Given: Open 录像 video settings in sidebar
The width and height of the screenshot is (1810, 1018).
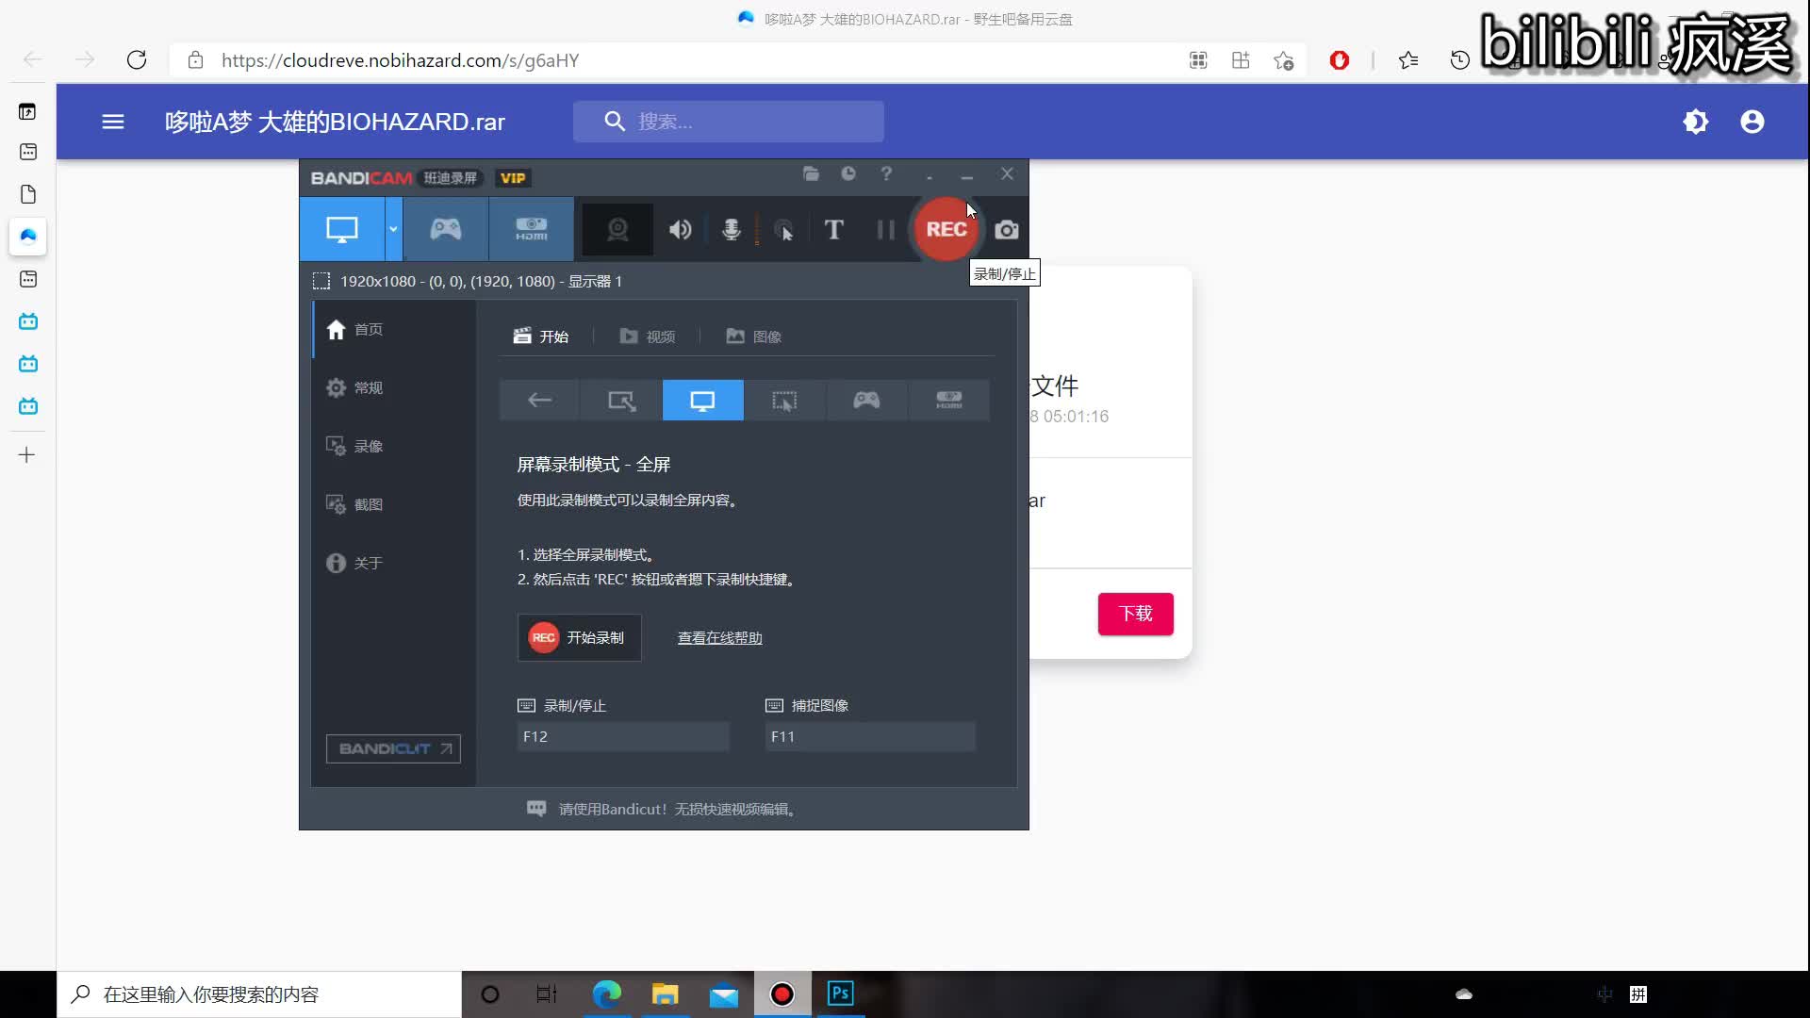Looking at the screenshot, I should (394, 446).
